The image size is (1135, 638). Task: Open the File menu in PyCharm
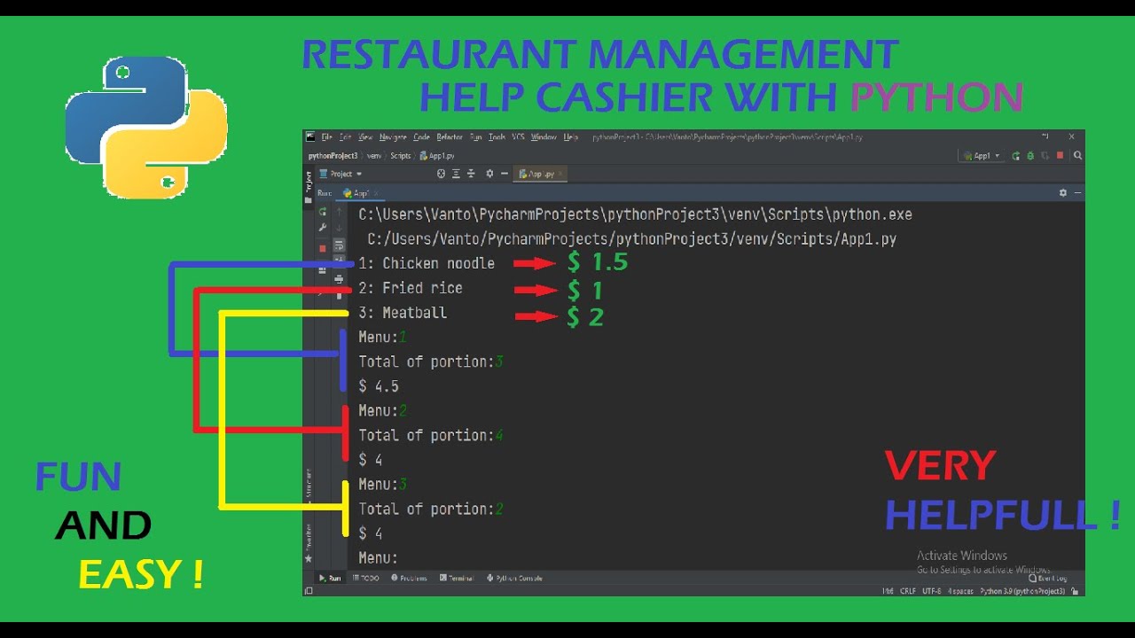point(326,137)
